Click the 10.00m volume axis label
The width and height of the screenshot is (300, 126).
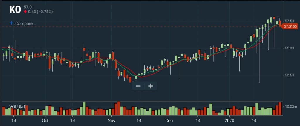pos(291,107)
